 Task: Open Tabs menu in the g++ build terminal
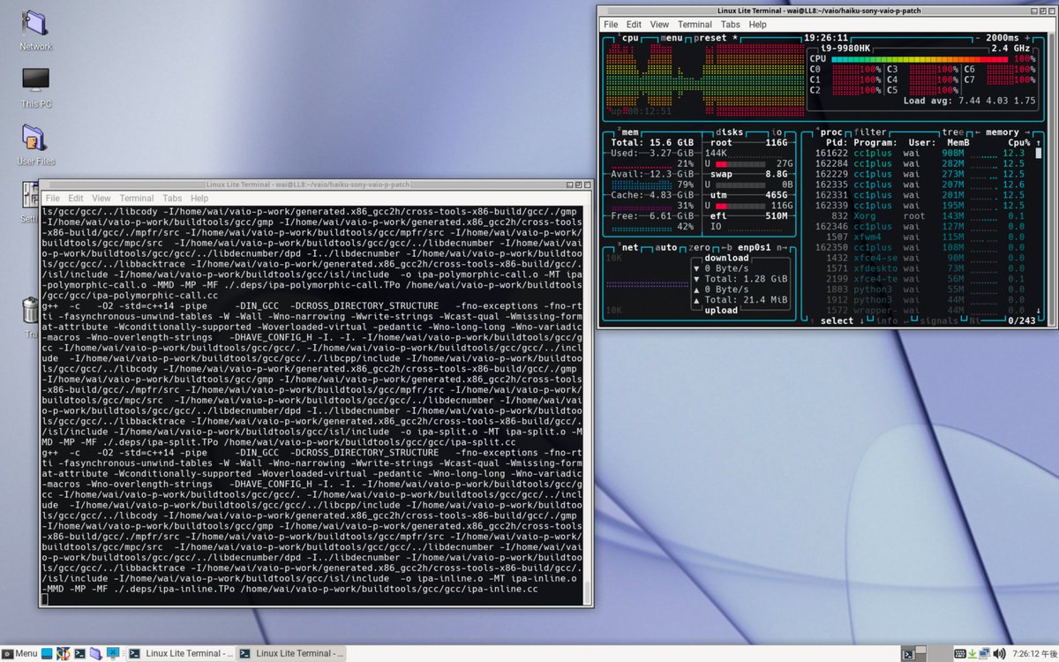pyautogui.click(x=172, y=199)
